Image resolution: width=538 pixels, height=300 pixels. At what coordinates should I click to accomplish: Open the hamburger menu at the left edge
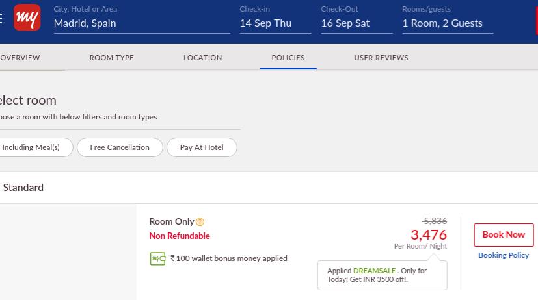[x=1, y=18]
